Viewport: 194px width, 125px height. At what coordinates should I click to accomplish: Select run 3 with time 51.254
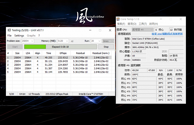(59, 65)
